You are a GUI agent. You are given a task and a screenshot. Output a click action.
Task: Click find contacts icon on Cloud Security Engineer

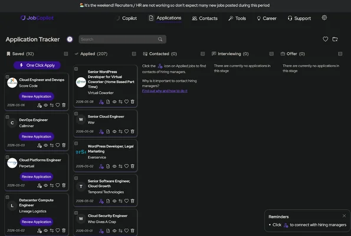(x=101, y=231)
